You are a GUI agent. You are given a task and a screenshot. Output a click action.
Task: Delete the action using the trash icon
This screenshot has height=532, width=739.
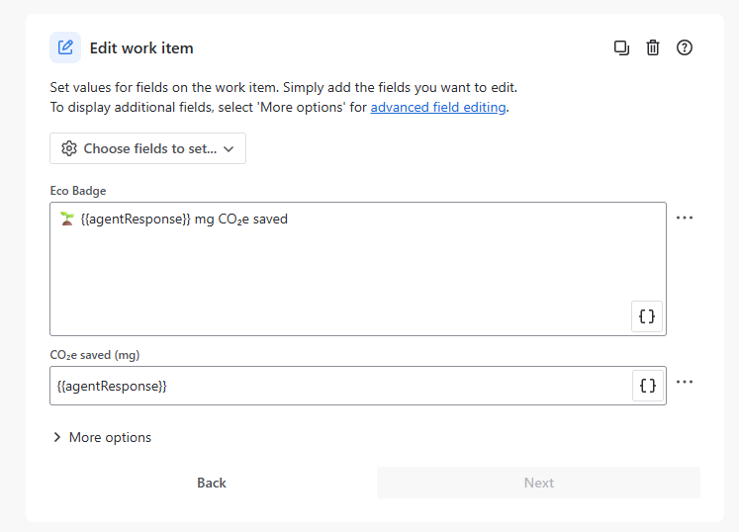653,47
